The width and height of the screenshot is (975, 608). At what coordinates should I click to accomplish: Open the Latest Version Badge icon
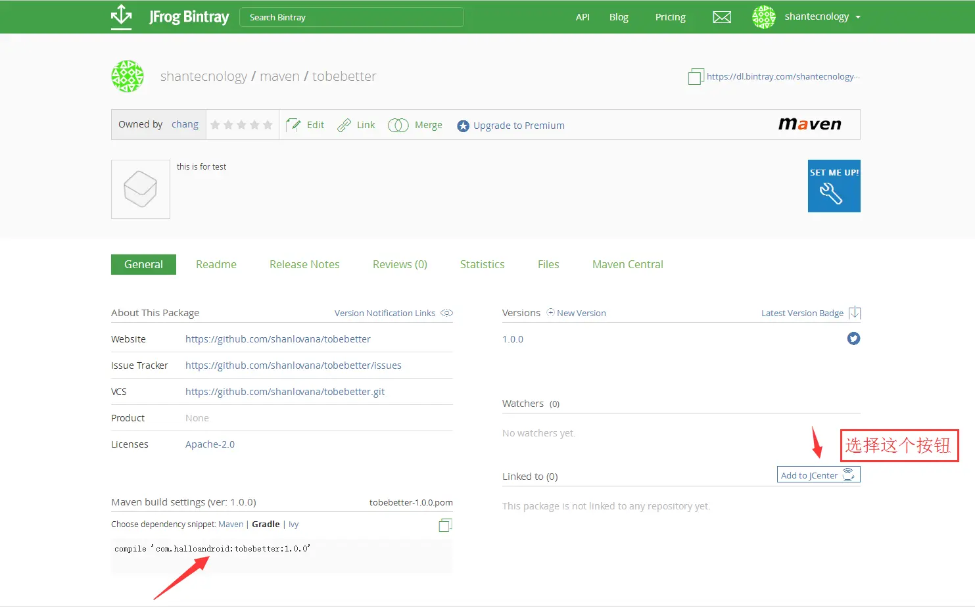[855, 313]
